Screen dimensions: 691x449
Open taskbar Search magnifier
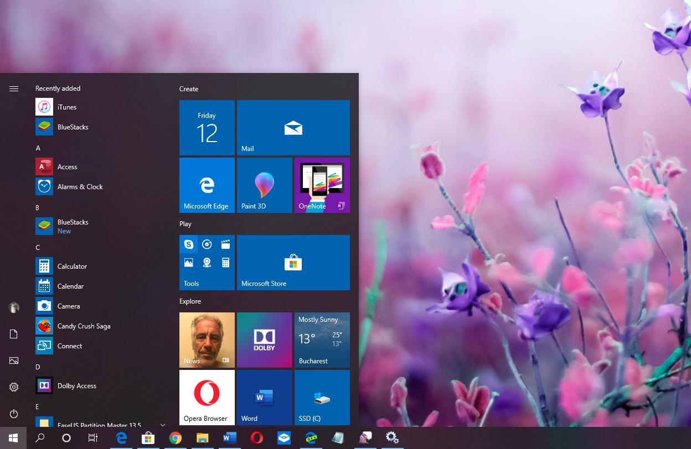(40, 438)
